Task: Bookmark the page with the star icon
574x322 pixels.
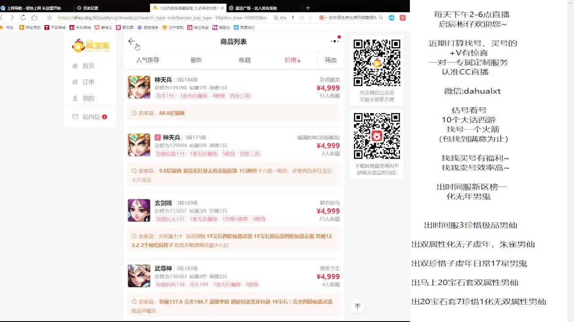Action: pyautogui.click(x=49, y=18)
